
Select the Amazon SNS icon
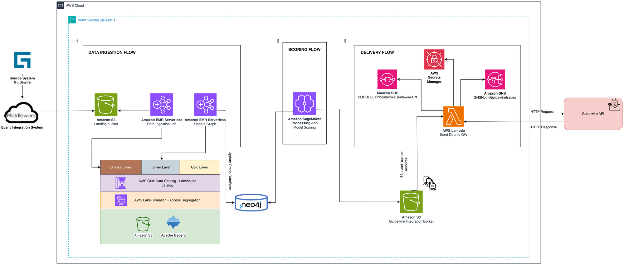(495, 79)
